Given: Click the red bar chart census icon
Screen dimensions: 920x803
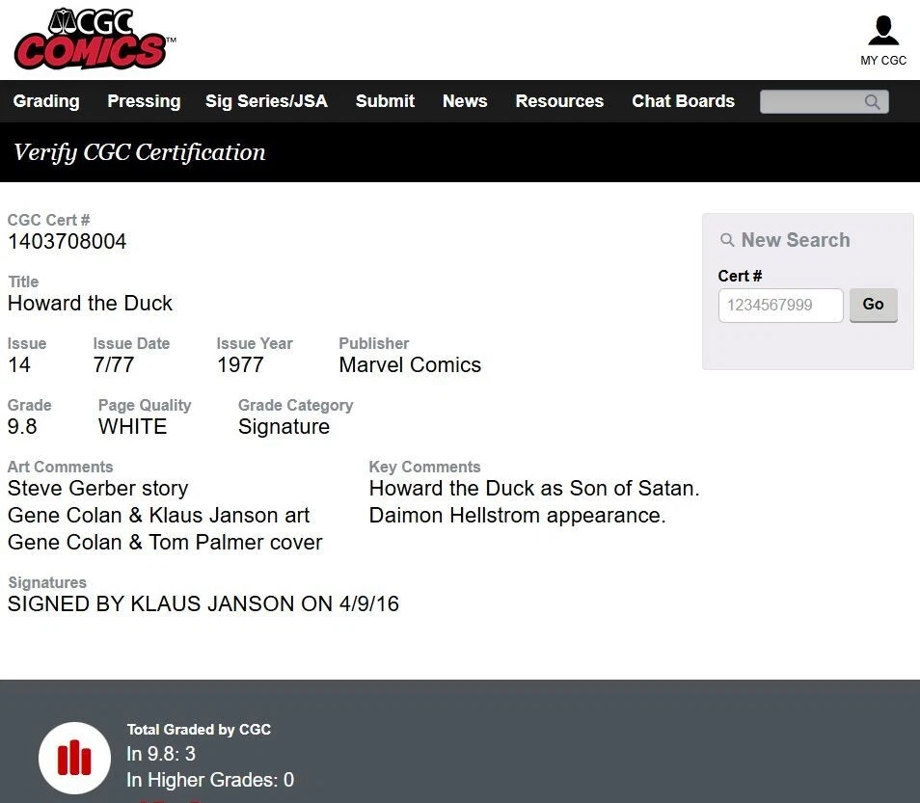Looking at the screenshot, I should pyautogui.click(x=74, y=758).
